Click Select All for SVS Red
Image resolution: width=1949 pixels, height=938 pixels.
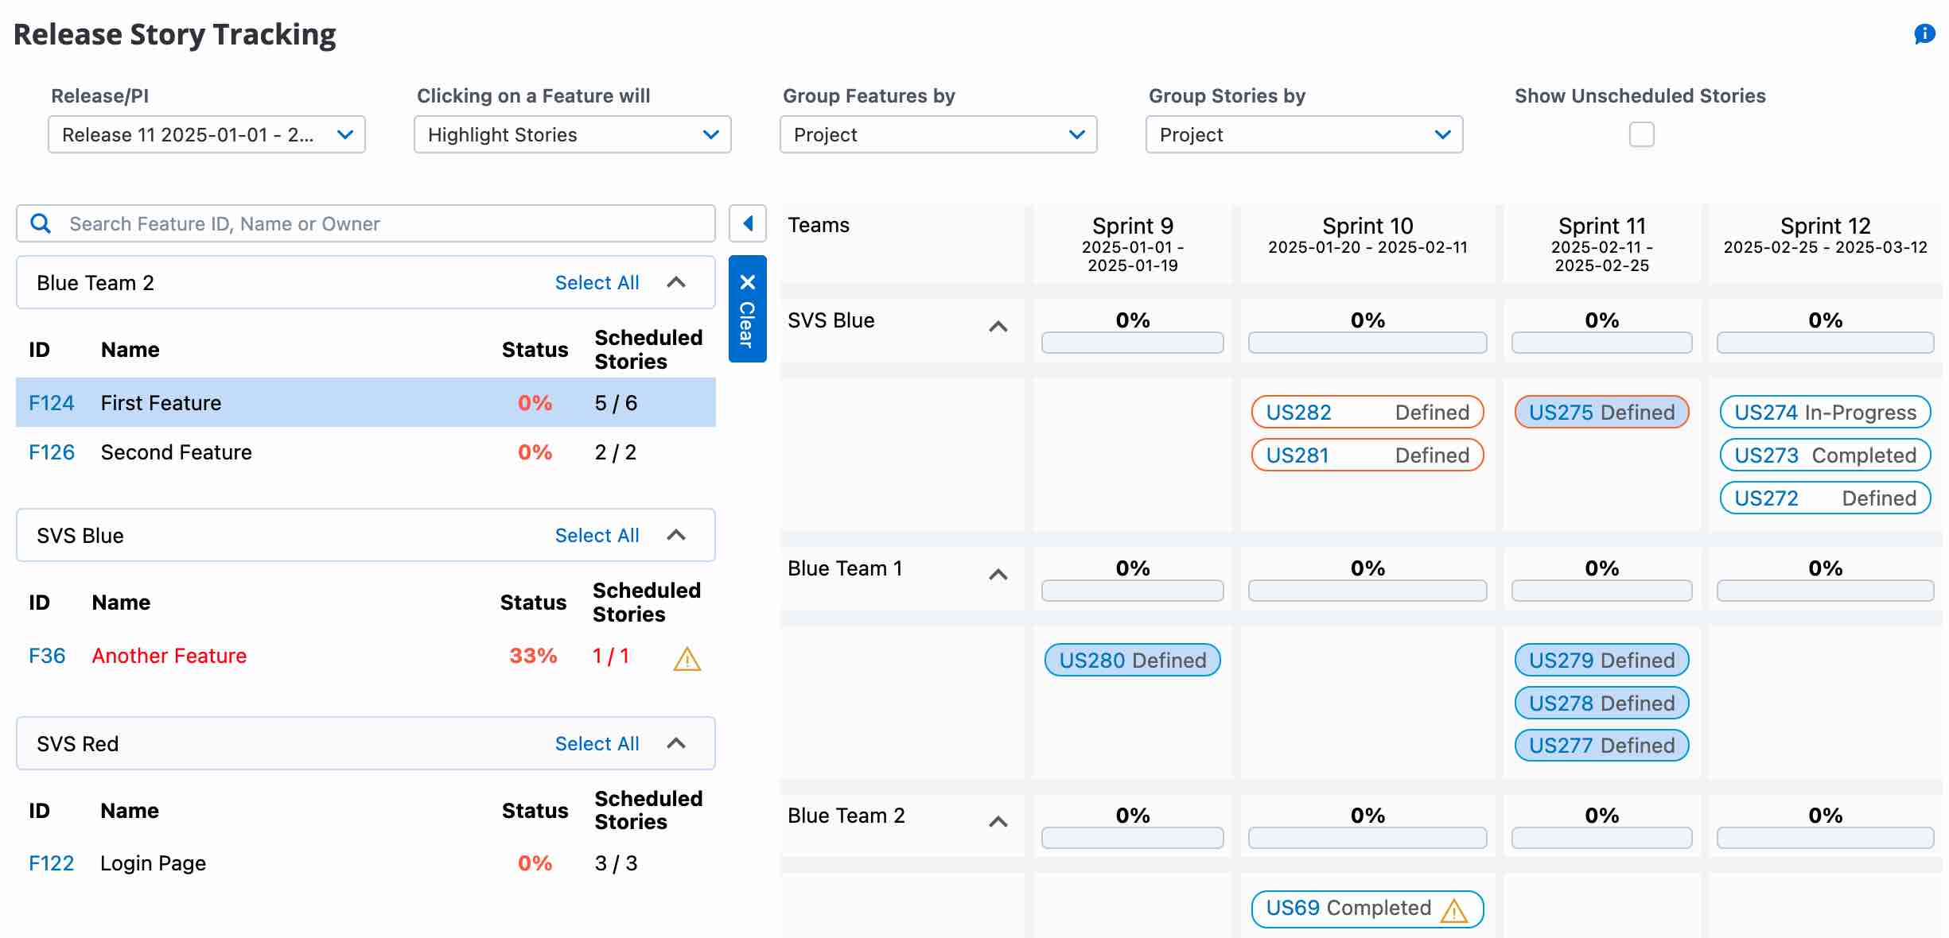point(597,743)
